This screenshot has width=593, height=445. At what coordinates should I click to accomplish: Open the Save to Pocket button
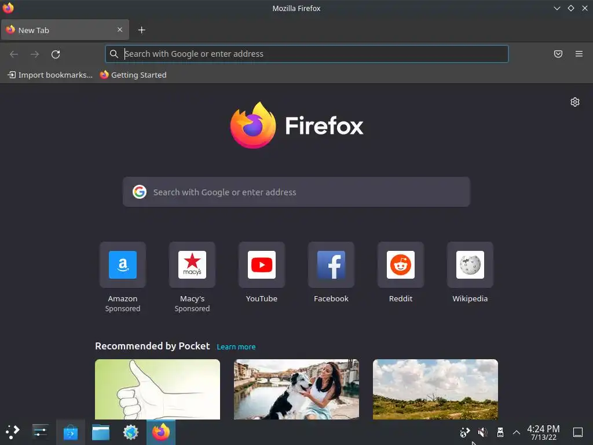tap(558, 54)
